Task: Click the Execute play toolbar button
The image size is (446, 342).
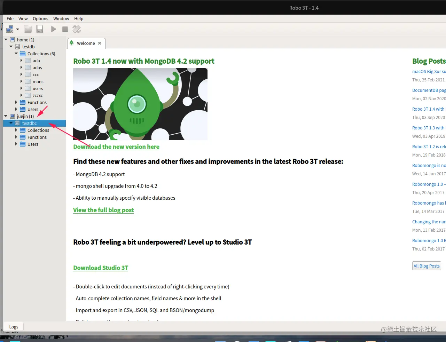Action: (x=53, y=29)
